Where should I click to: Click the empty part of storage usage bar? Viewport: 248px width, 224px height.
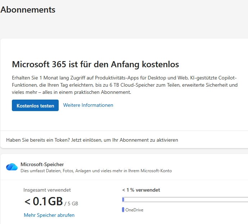point(186,200)
